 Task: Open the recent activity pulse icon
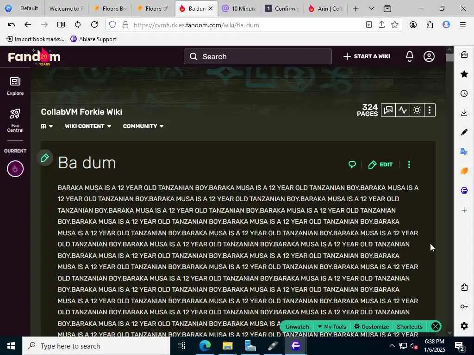pyautogui.click(x=403, y=110)
